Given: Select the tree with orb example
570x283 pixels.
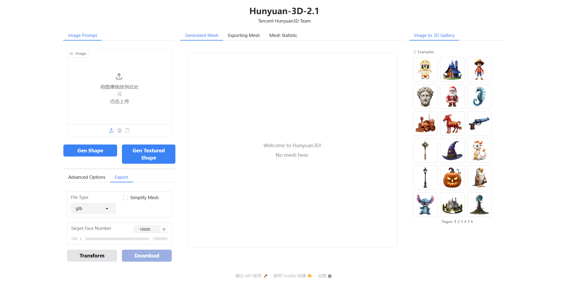Looking at the screenshot, I should (x=479, y=205).
